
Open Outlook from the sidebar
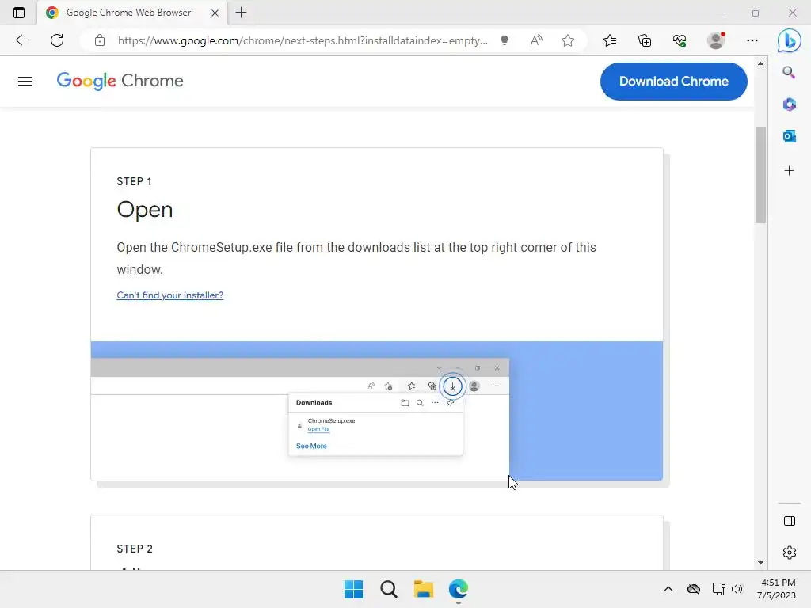pyautogui.click(x=790, y=136)
